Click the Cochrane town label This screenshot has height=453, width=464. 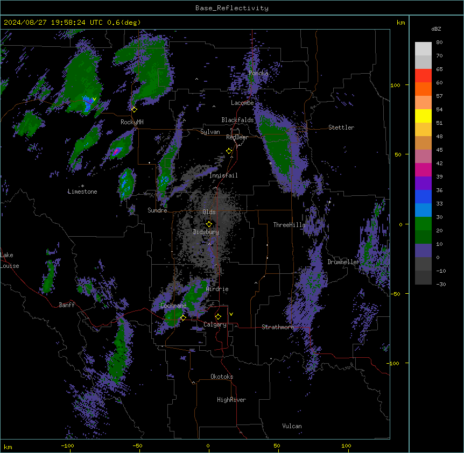point(173,306)
